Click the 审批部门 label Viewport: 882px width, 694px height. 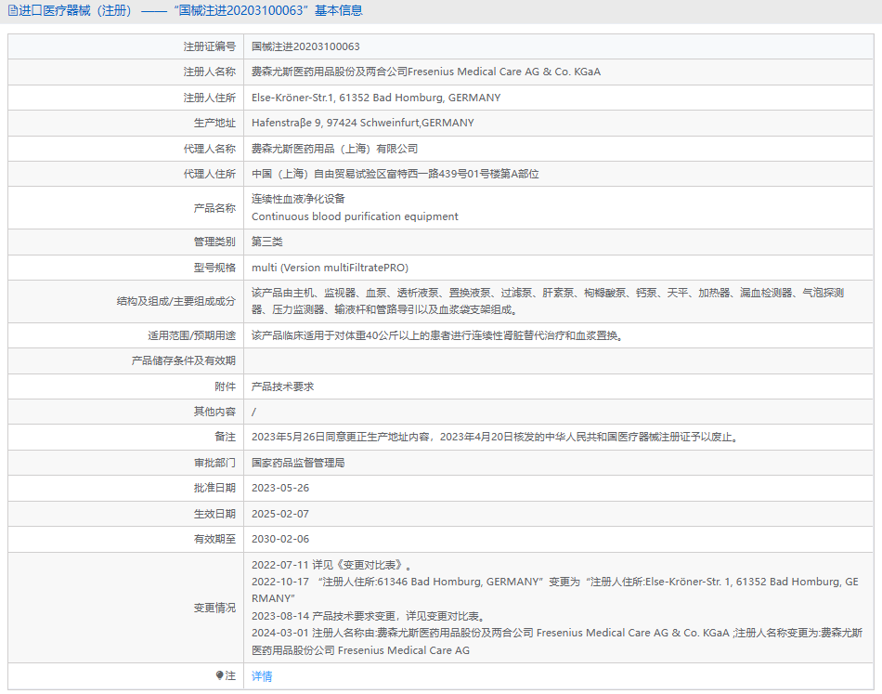point(214,463)
